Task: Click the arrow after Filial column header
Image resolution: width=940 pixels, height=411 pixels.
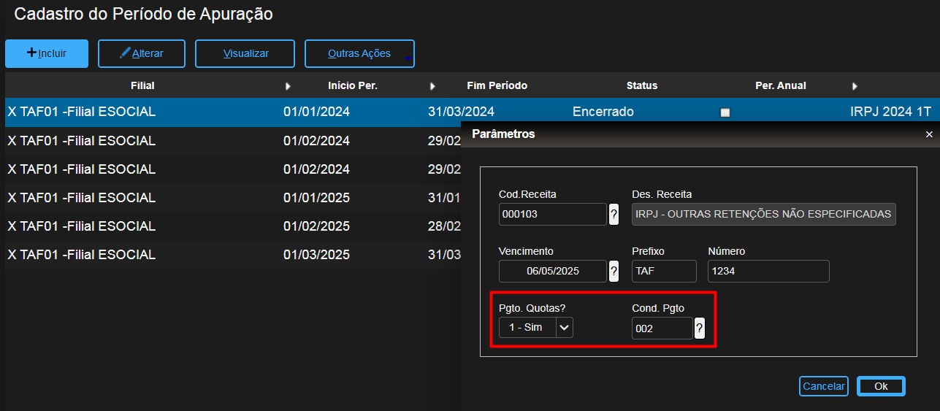Action: 288,86
